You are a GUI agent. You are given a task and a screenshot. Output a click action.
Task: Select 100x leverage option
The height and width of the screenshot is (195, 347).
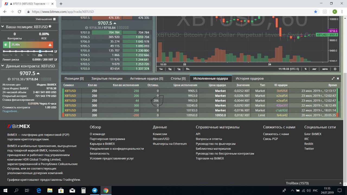click(x=51, y=55)
